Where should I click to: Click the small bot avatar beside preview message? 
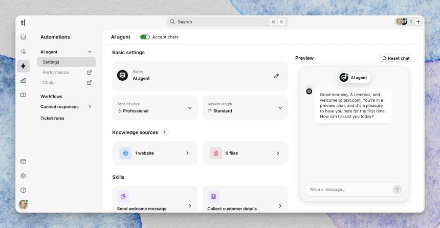tap(309, 91)
